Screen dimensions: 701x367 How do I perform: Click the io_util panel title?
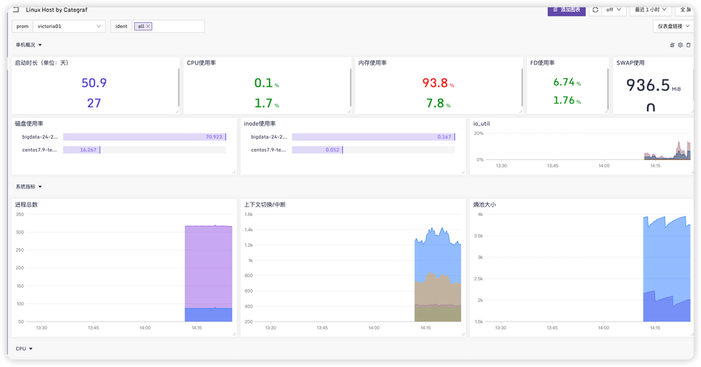point(482,123)
